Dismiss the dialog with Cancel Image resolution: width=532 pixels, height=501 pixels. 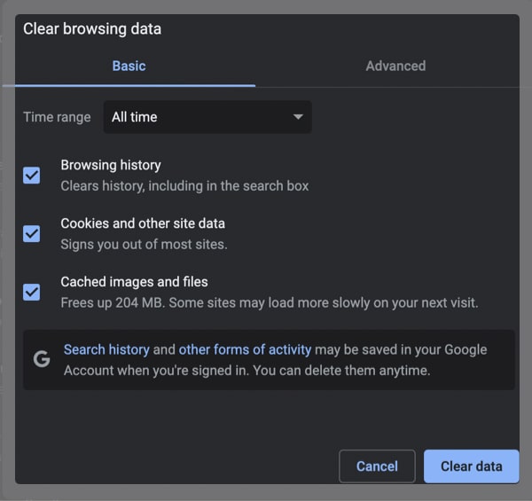(377, 466)
